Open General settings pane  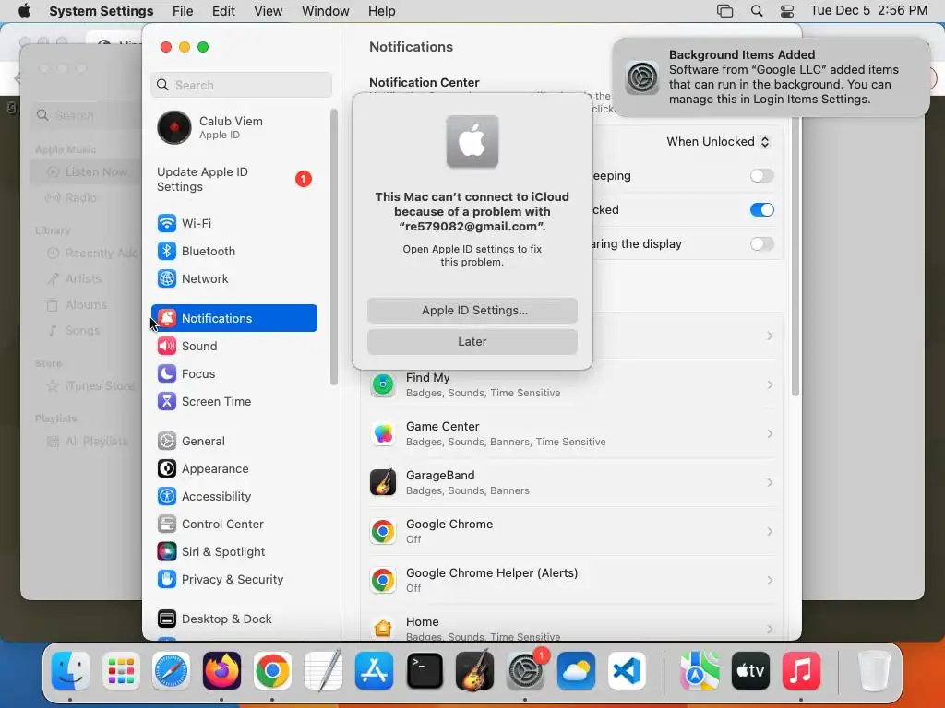click(x=233, y=442)
